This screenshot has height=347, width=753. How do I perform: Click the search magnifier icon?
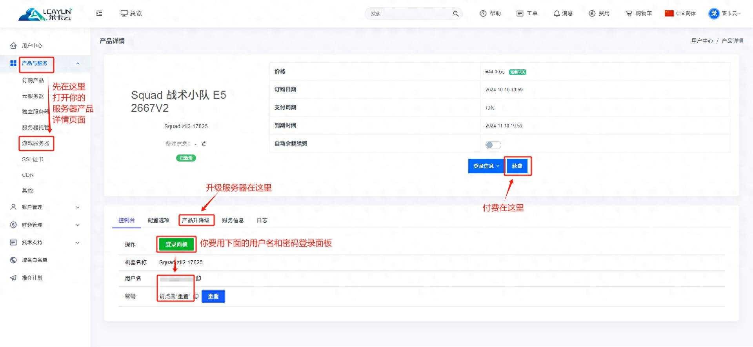(456, 14)
